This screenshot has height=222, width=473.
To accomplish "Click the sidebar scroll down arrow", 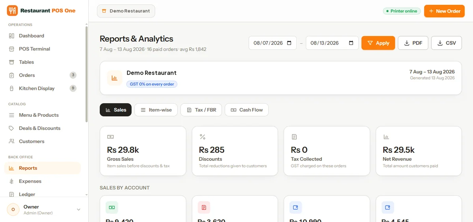I will pyautogui.click(x=87, y=195).
